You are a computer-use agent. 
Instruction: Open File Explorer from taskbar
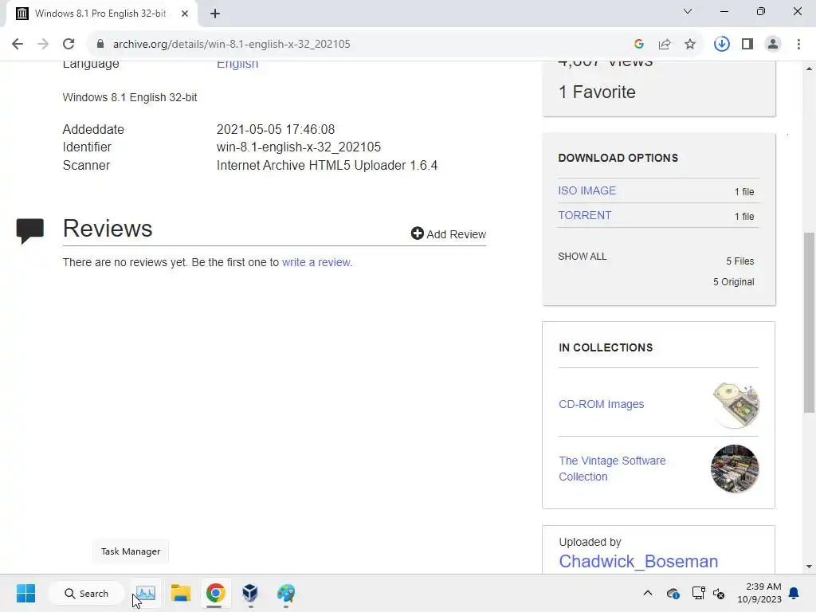(x=181, y=593)
